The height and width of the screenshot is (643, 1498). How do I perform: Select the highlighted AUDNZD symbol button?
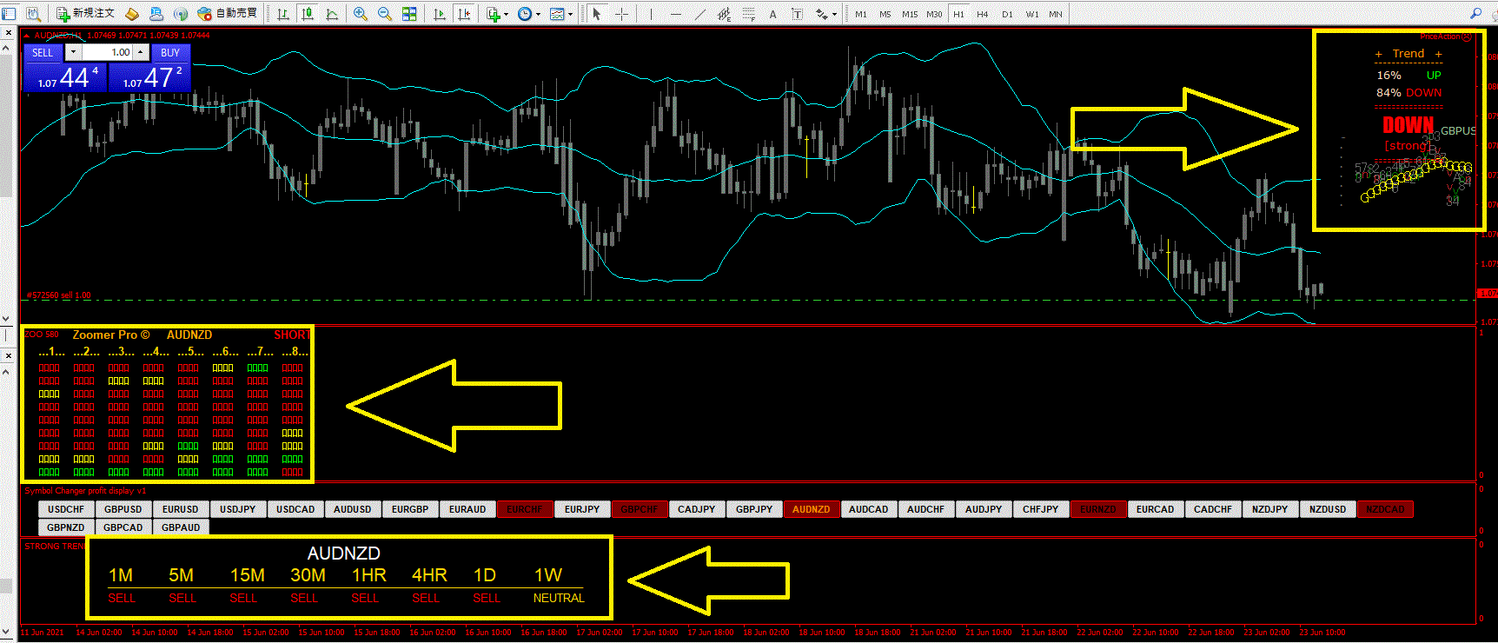coord(812,509)
